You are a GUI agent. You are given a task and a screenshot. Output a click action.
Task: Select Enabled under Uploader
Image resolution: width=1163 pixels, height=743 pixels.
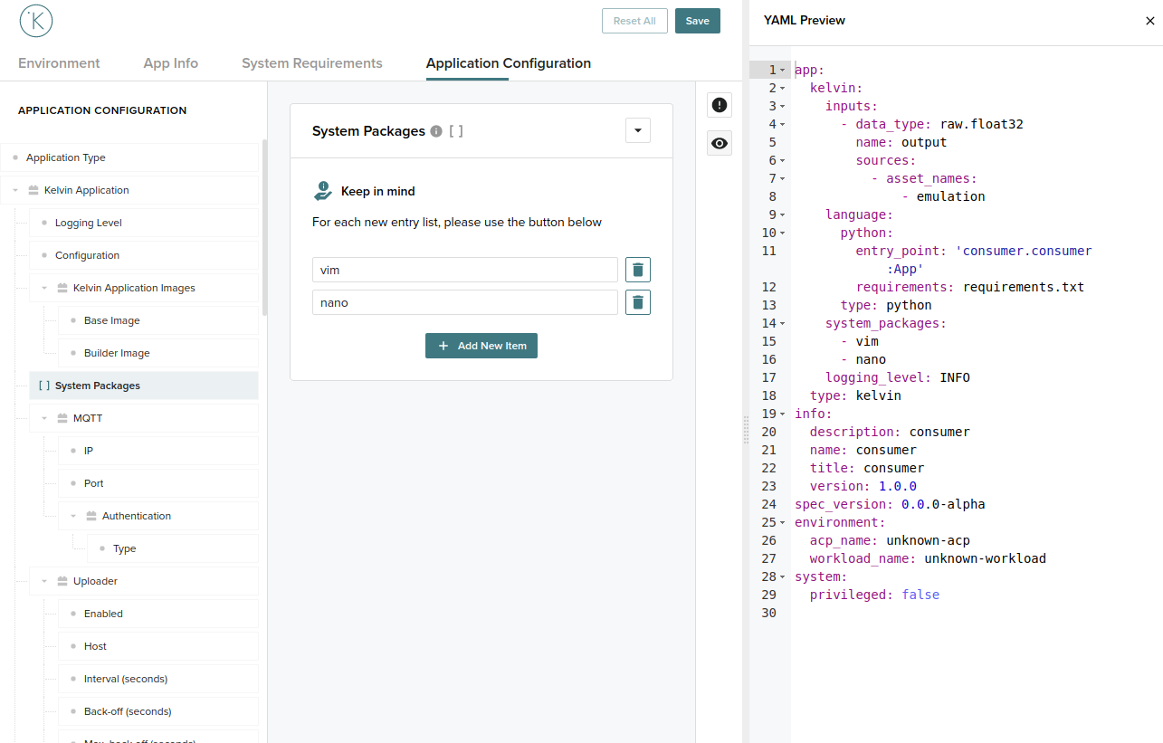158,614
